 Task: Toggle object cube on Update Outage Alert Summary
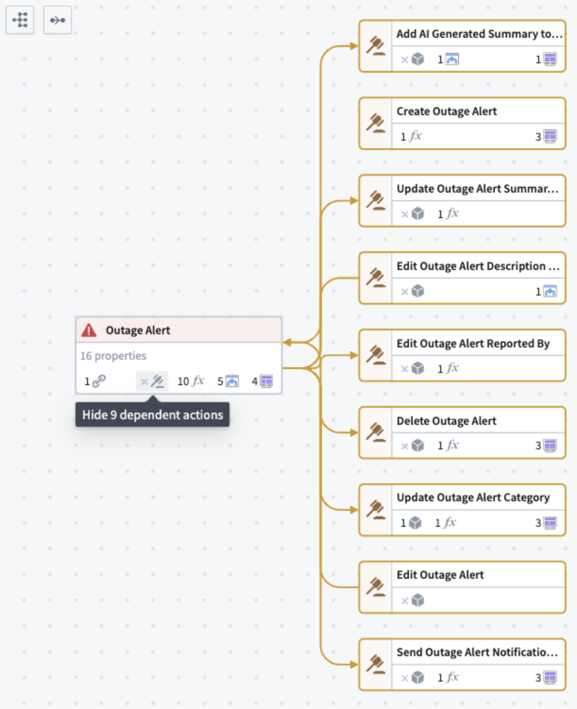coord(413,214)
